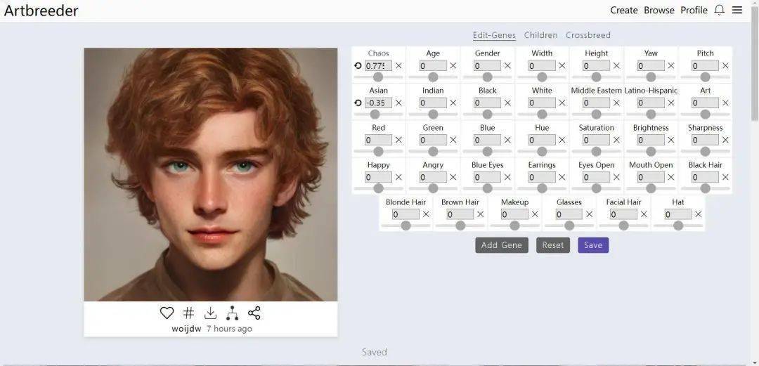
Task: Open user woijdw's profile link
Action: tap(186, 329)
